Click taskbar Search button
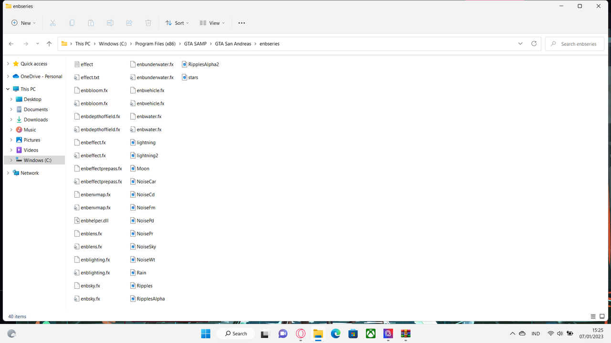 236,333
